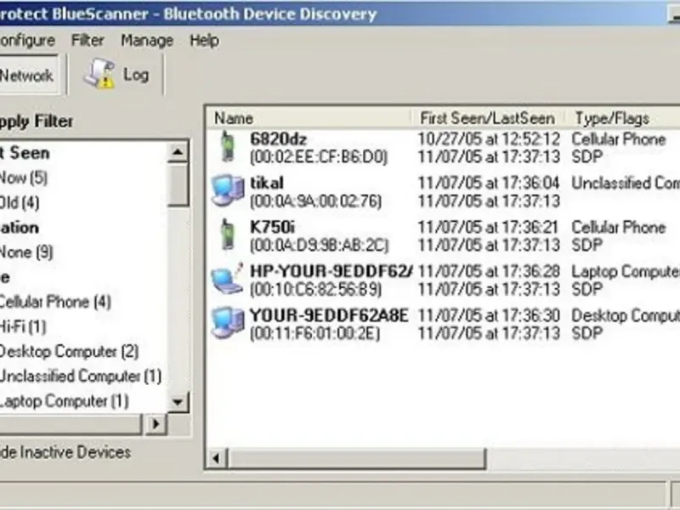
Task: Click the laptop icon beside HP-YOUR-9EDDF62A
Action: tap(228, 279)
